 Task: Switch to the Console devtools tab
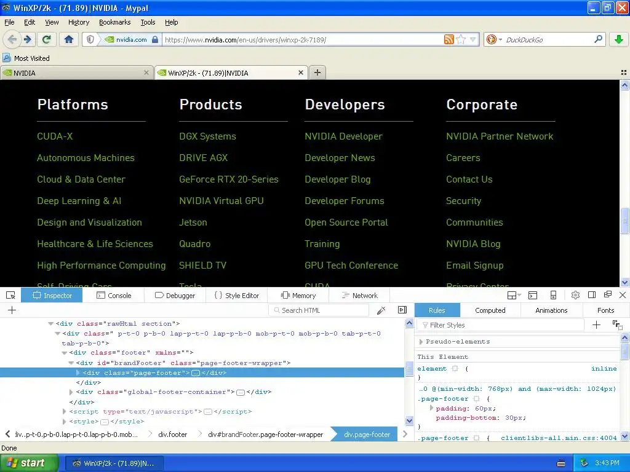pos(114,296)
